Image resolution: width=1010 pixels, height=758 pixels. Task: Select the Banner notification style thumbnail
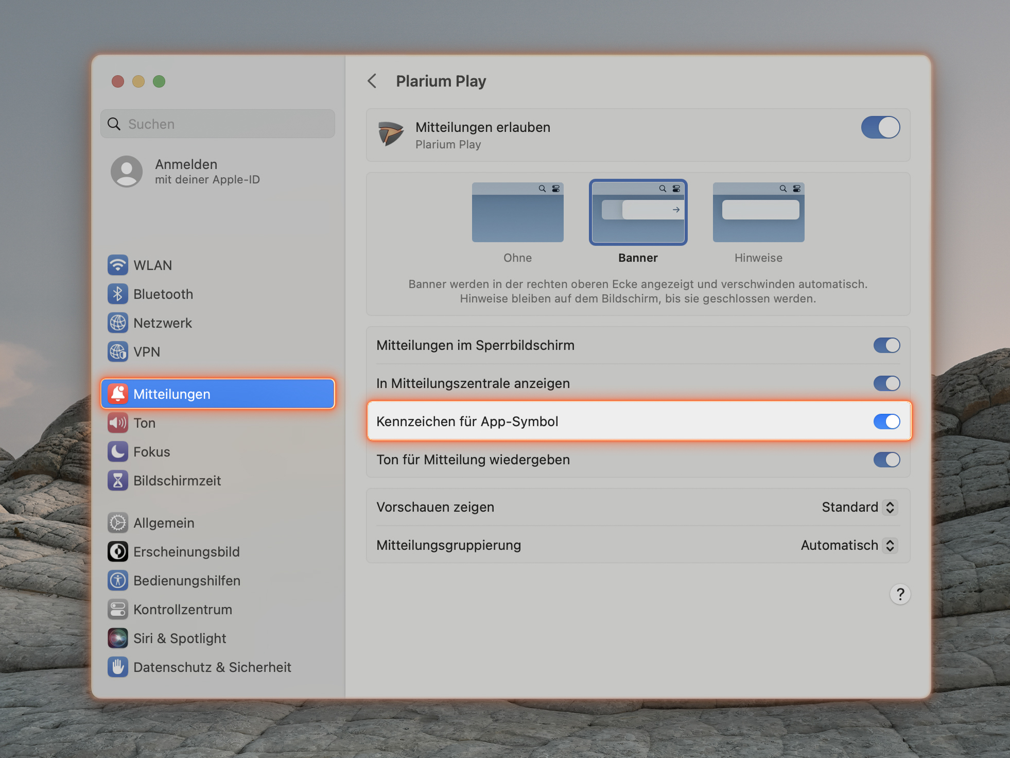click(638, 212)
